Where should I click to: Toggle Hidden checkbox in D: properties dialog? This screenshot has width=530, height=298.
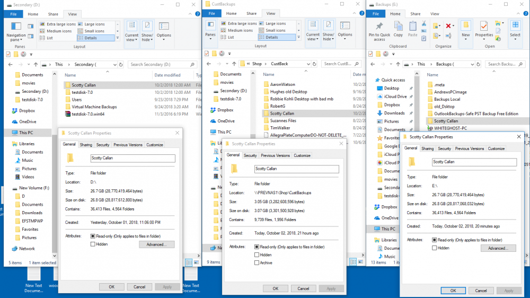click(x=93, y=244)
